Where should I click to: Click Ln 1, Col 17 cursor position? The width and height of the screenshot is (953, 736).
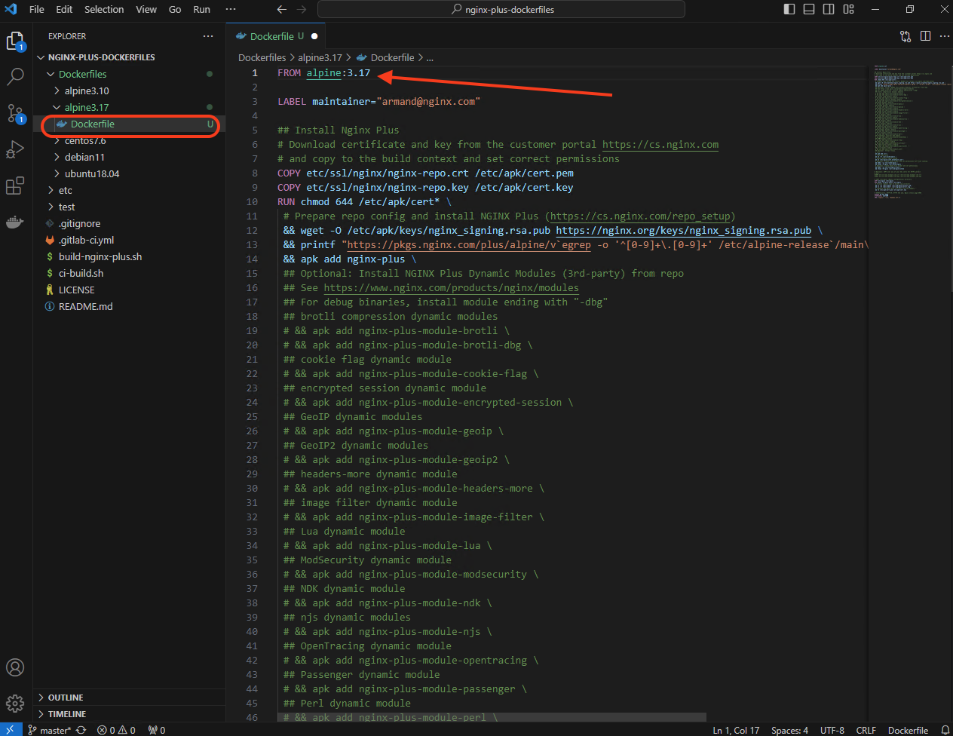click(736, 730)
